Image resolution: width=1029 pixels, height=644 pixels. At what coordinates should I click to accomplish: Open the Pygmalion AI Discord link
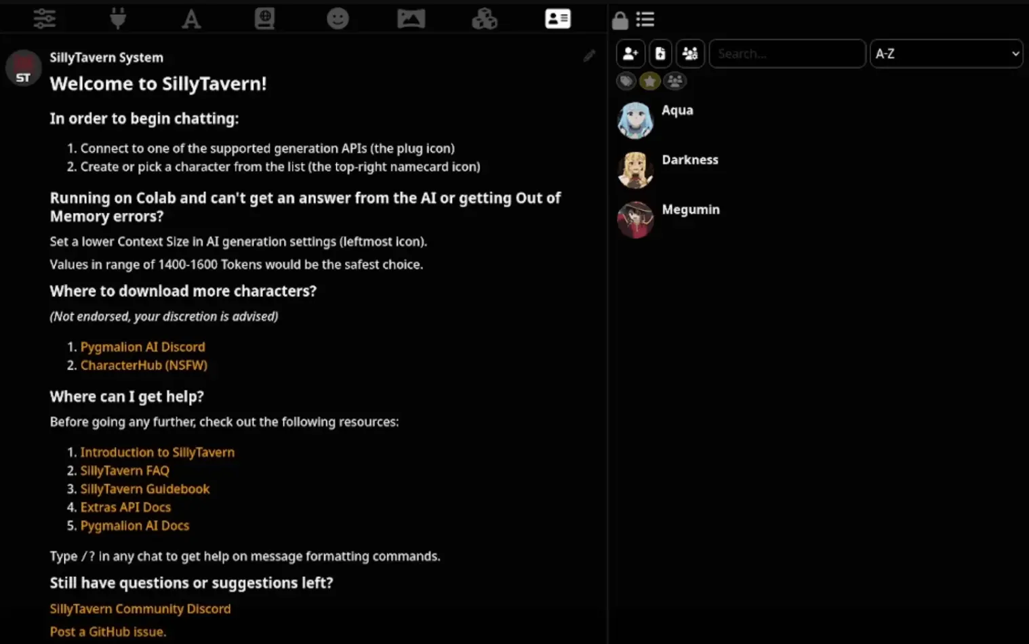[x=142, y=346]
